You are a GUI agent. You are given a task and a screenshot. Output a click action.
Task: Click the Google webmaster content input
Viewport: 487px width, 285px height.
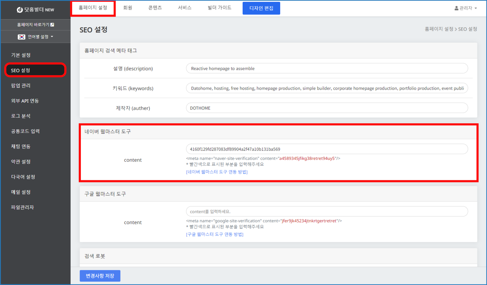point(327,211)
